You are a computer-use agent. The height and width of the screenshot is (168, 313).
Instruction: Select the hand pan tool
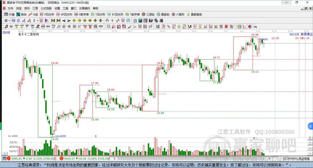tap(107, 20)
